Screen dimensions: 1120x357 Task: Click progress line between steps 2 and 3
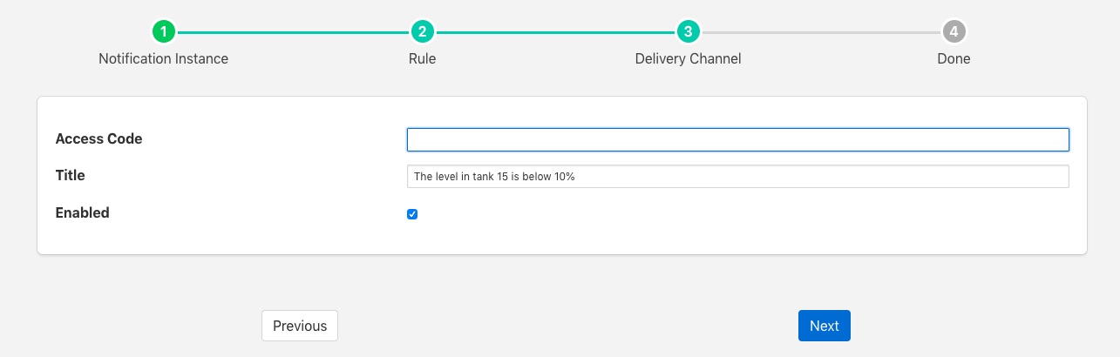click(x=554, y=32)
